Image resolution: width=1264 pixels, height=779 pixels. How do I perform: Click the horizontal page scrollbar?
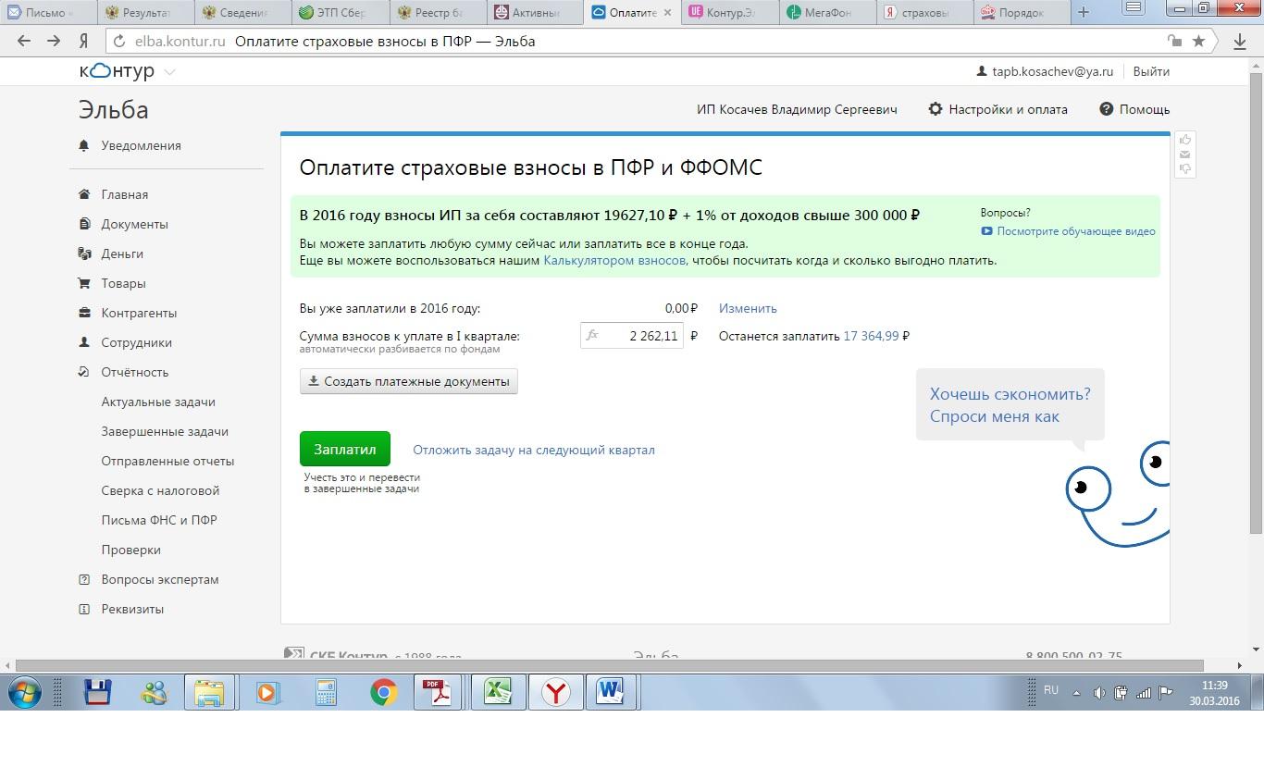click(x=609, y=665)
